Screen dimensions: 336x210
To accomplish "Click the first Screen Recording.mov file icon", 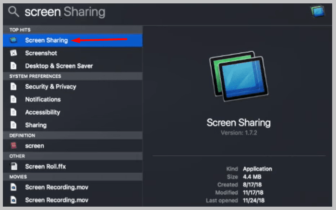I will click(13, 187).
